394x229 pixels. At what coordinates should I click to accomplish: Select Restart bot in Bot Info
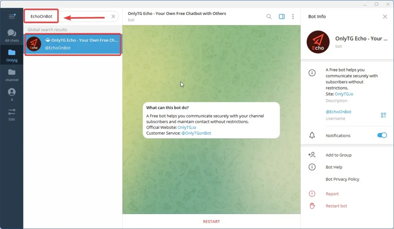[336, 206]
